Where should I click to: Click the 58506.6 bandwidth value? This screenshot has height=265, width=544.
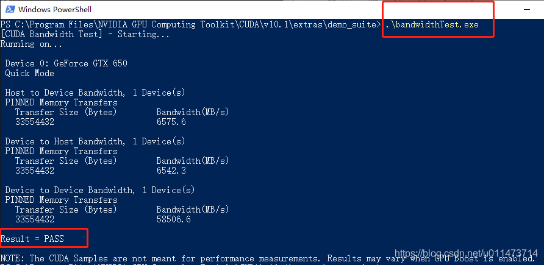(x=173, y=219)
